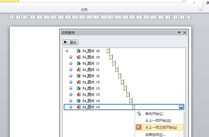Click timeline bar of the exit PA_图片 10 row

pyautogui.click(x=111, y=57)
